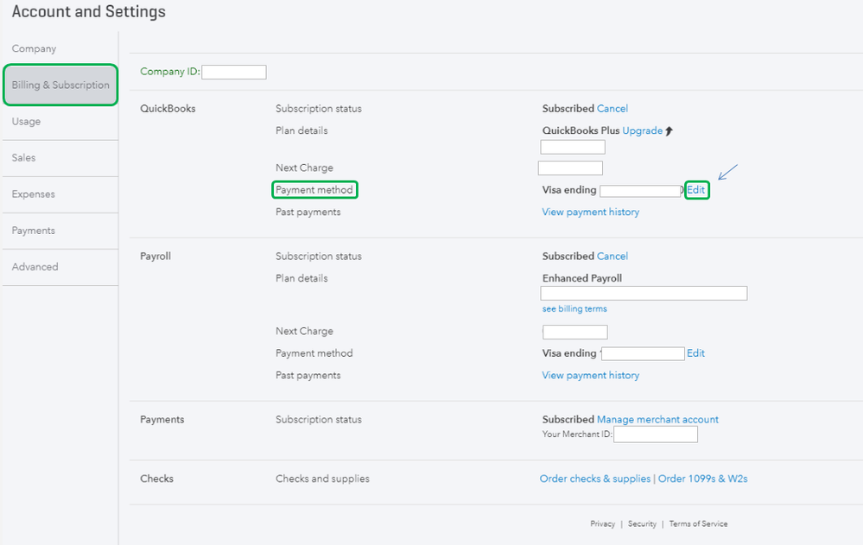Click Upgrade next to QuickBooks Plus
Image resolution: width=863 pixels, height=545 pixels.
click(643, 130)
